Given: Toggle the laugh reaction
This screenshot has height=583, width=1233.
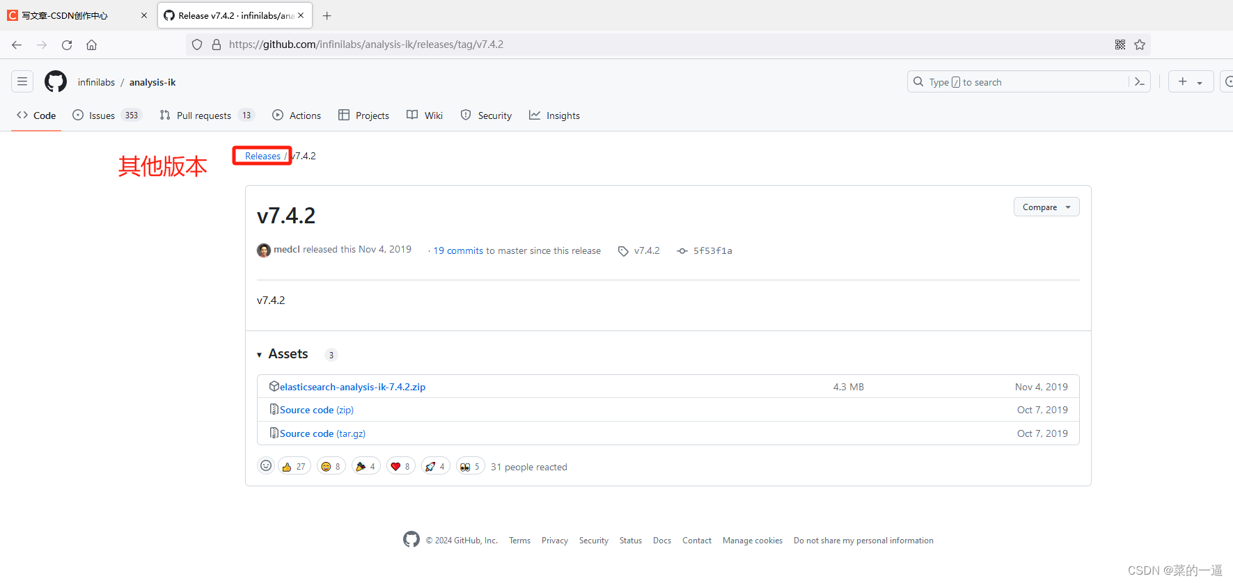Looking at the screenshot, I should coord(331,466).
